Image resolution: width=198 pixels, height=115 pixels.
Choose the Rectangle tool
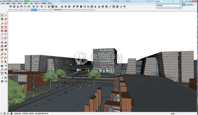tap(2, 27)
